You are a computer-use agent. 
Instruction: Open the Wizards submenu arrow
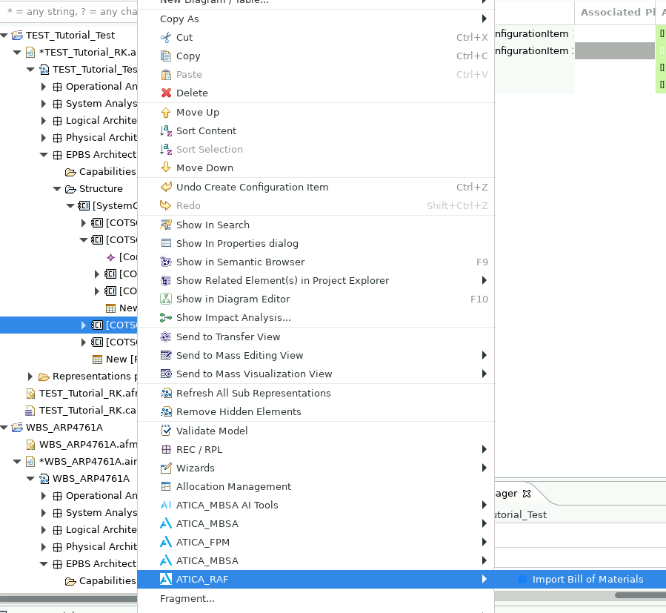coord(484,468)
